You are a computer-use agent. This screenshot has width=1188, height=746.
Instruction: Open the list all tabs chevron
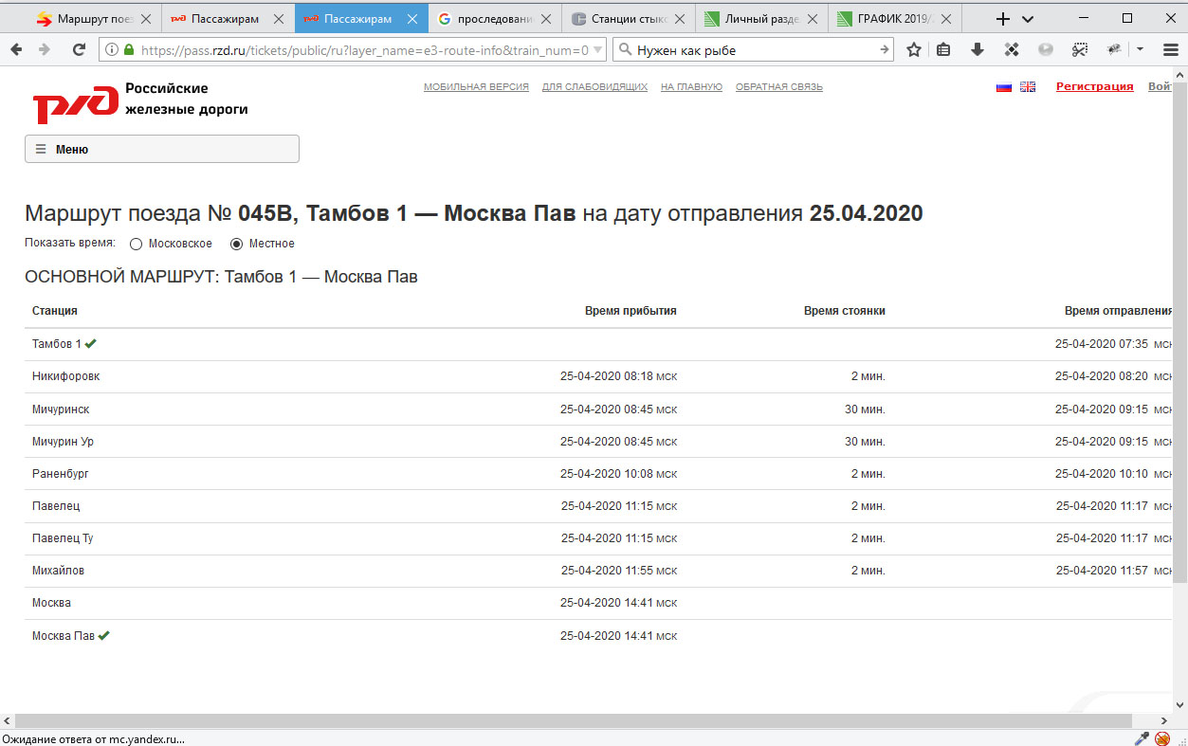pos(1028,19)
